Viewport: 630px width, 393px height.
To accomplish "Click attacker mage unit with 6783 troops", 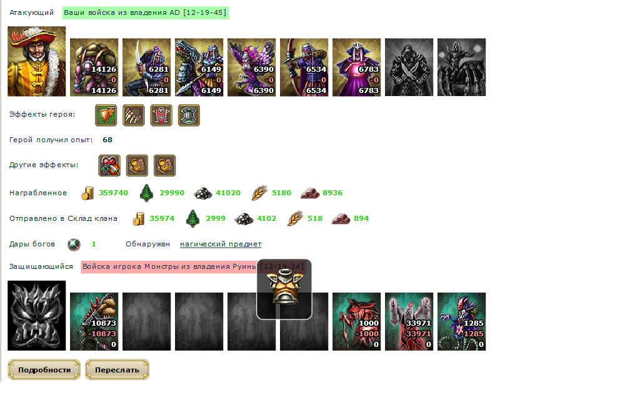I will click(356, 67).
